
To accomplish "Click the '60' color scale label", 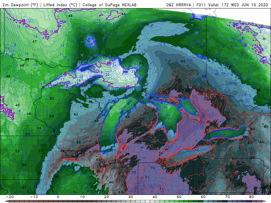I will 203,197.
